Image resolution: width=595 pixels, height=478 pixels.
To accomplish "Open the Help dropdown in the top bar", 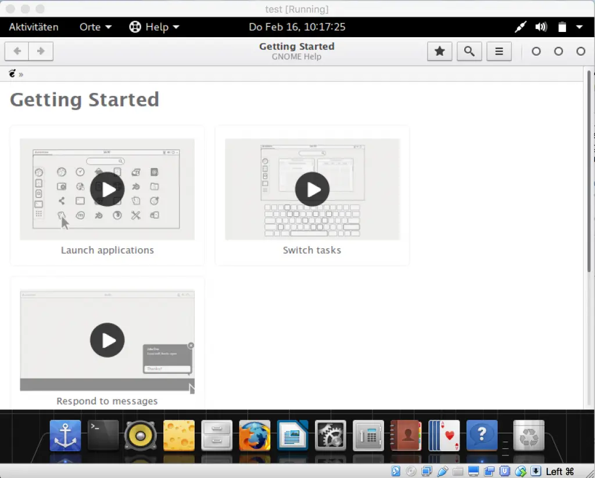I will tap(154, 27).
